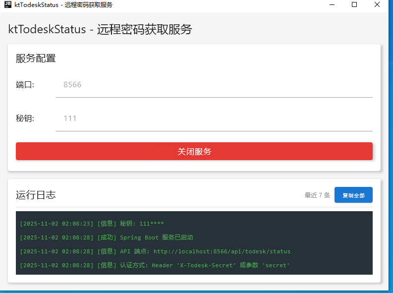393x293 pixels.
Task: Click the JB app icon in title bar
Action: click(7, 4)
